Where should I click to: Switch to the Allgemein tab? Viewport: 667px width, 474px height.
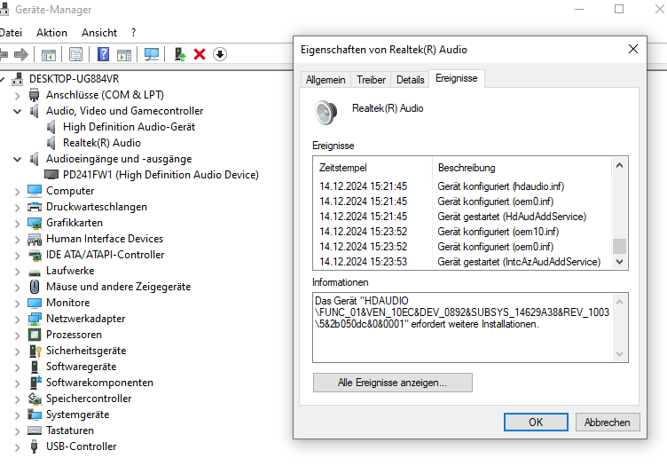point(326,80)
